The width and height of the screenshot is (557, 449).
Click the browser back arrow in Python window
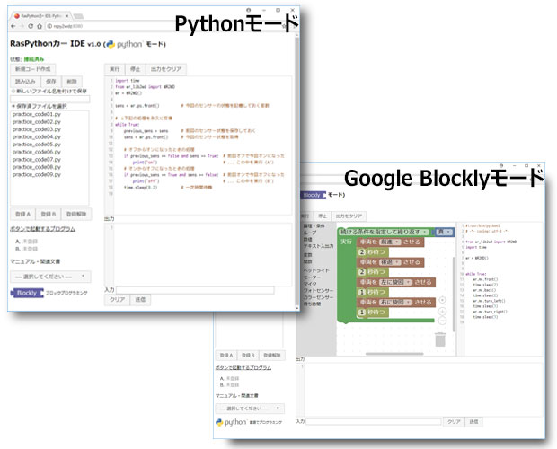(13, 26)
